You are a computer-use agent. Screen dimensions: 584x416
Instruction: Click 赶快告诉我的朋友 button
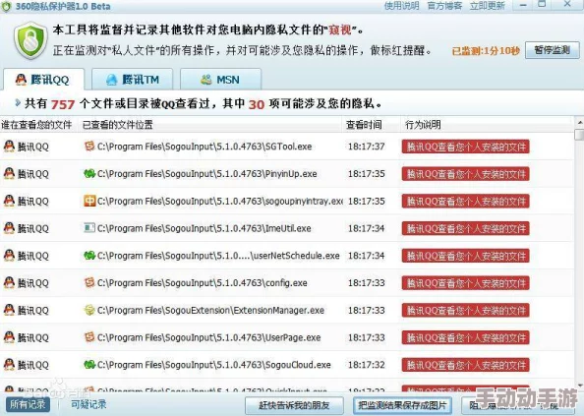tap(294, 405)
